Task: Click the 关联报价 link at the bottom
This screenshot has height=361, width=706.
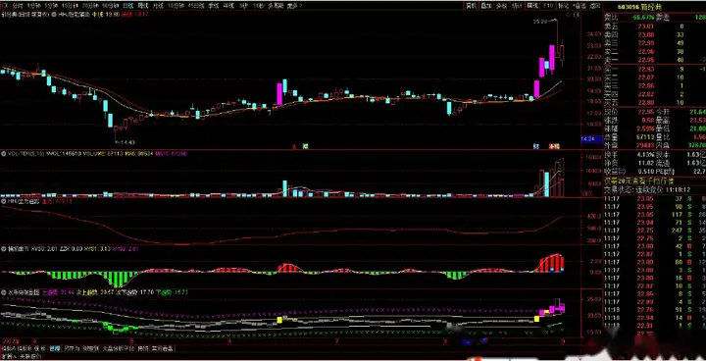Action: click(x=29, y=356)
